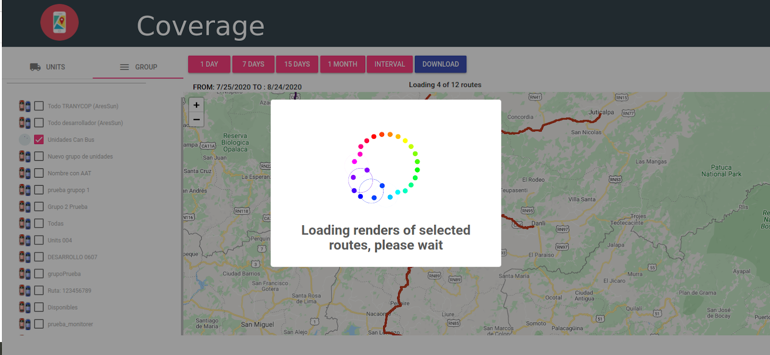Click the hamburger icon beside GROUP

pos(124,67)
